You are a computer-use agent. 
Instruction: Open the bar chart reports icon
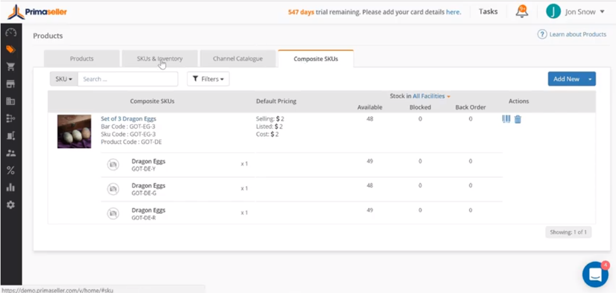[x=11, y=188]
